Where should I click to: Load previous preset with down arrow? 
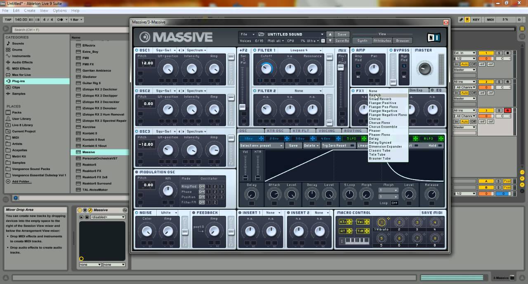330,40
